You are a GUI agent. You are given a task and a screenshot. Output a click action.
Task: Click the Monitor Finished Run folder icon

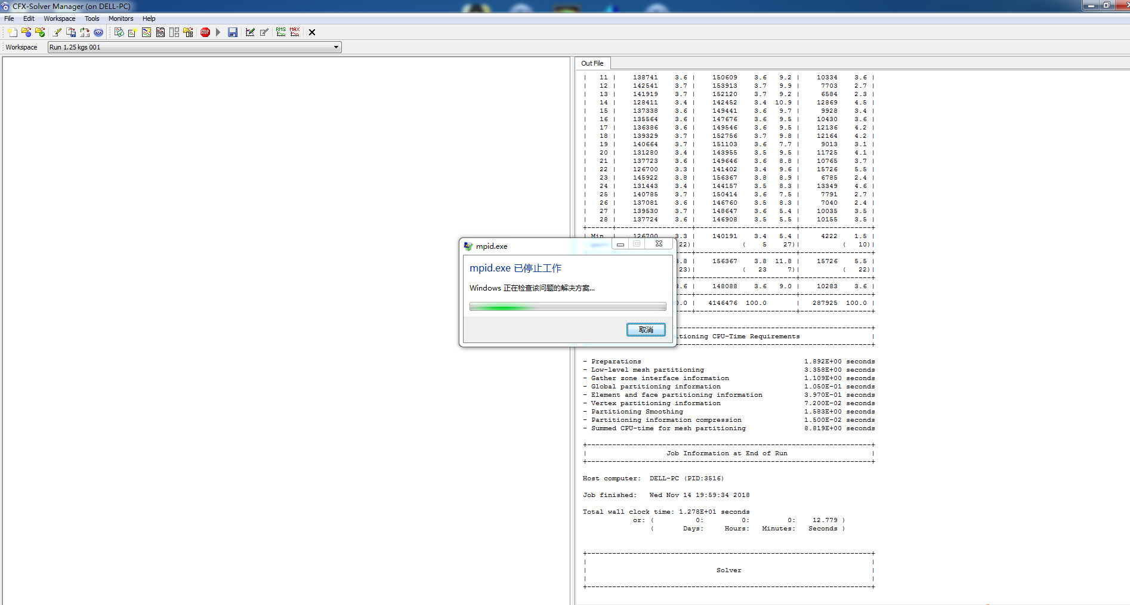click(x=40, y=32)
